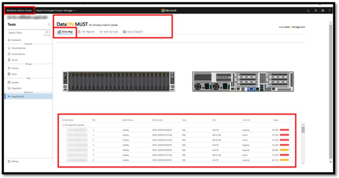Screen dimensions: 339x178
Task: Sort by Used For column header
Action: [x=246, y=120]
